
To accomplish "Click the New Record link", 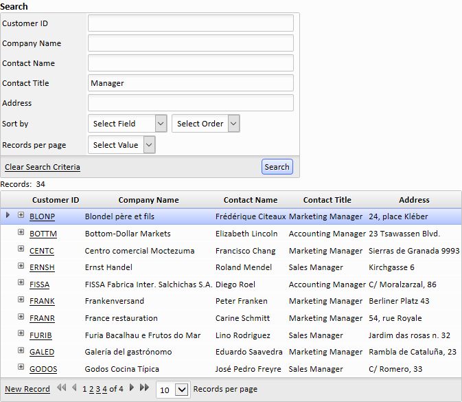I will pos(27,389).
